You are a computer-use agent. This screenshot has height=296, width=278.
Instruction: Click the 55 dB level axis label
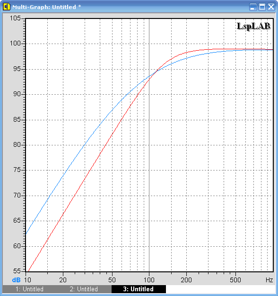pos(17,271)
